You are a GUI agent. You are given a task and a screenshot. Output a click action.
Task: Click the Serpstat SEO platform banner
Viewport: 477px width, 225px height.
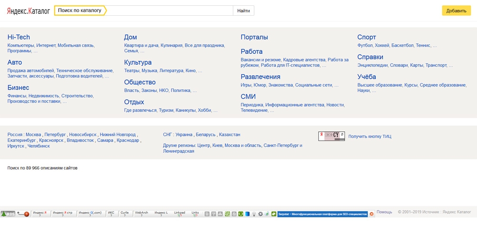click(x=322, y=214)
